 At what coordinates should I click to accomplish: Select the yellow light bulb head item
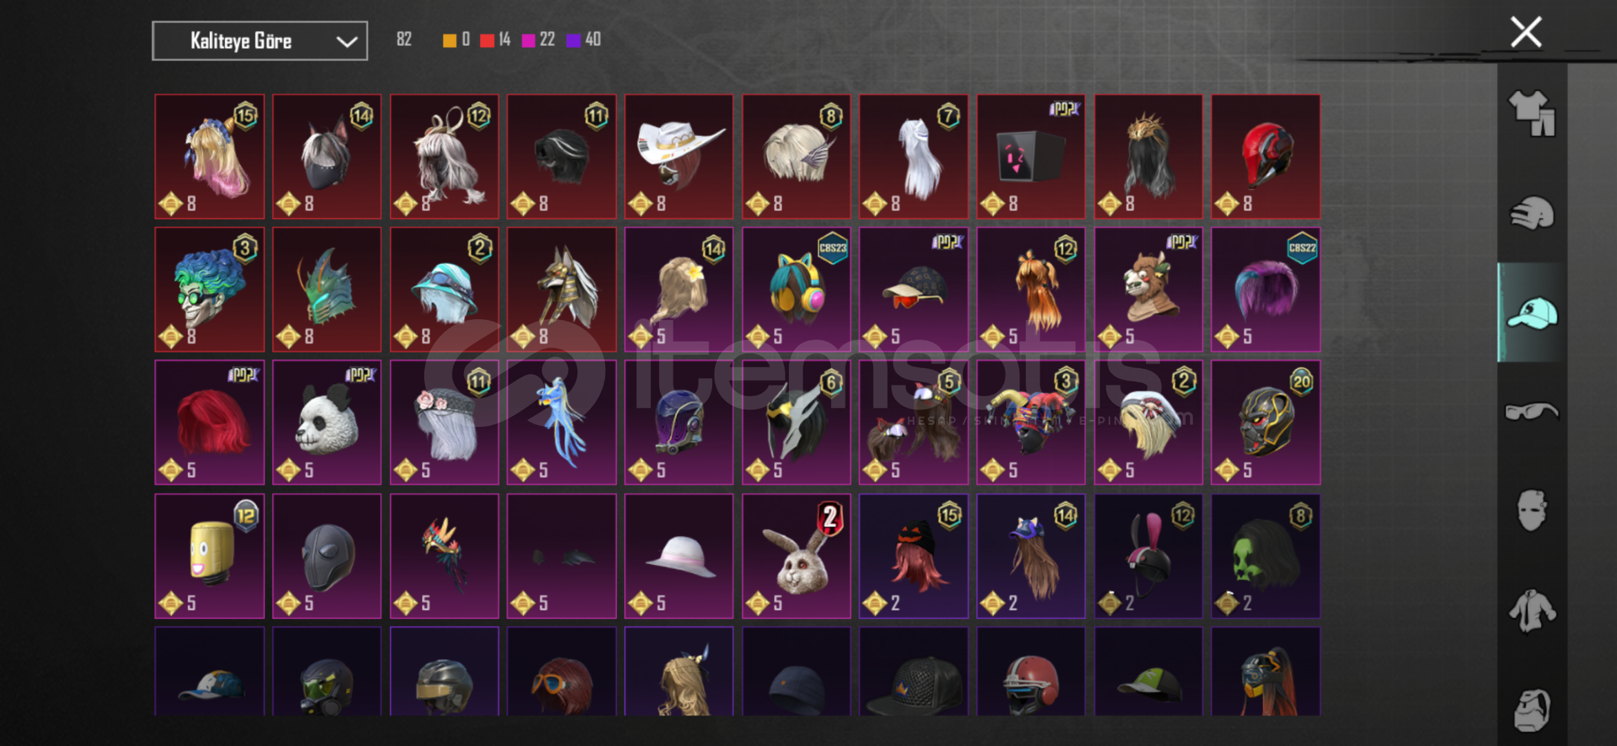209,555
